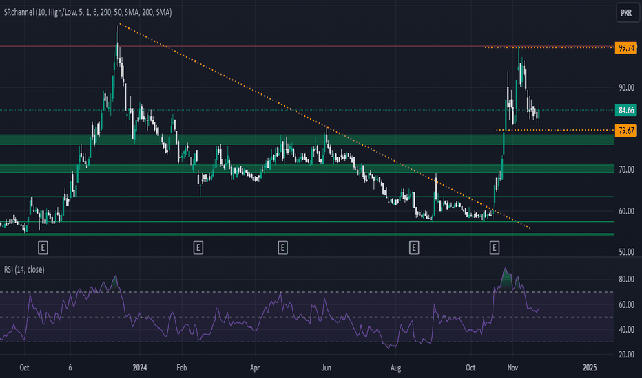The width and height of the screenshot is (642, 378).
Task: Click the 99.74 orange price label
Action: click(x=625, y=48)
